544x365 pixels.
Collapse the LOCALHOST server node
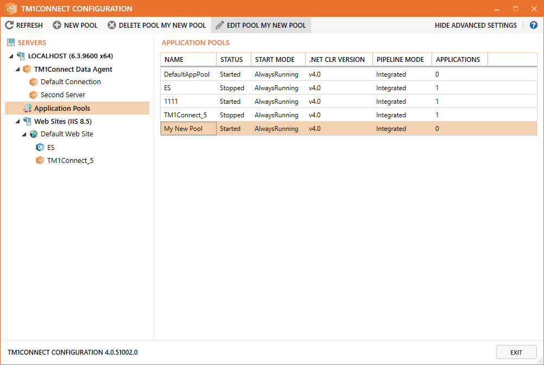[x=11, y=56]
